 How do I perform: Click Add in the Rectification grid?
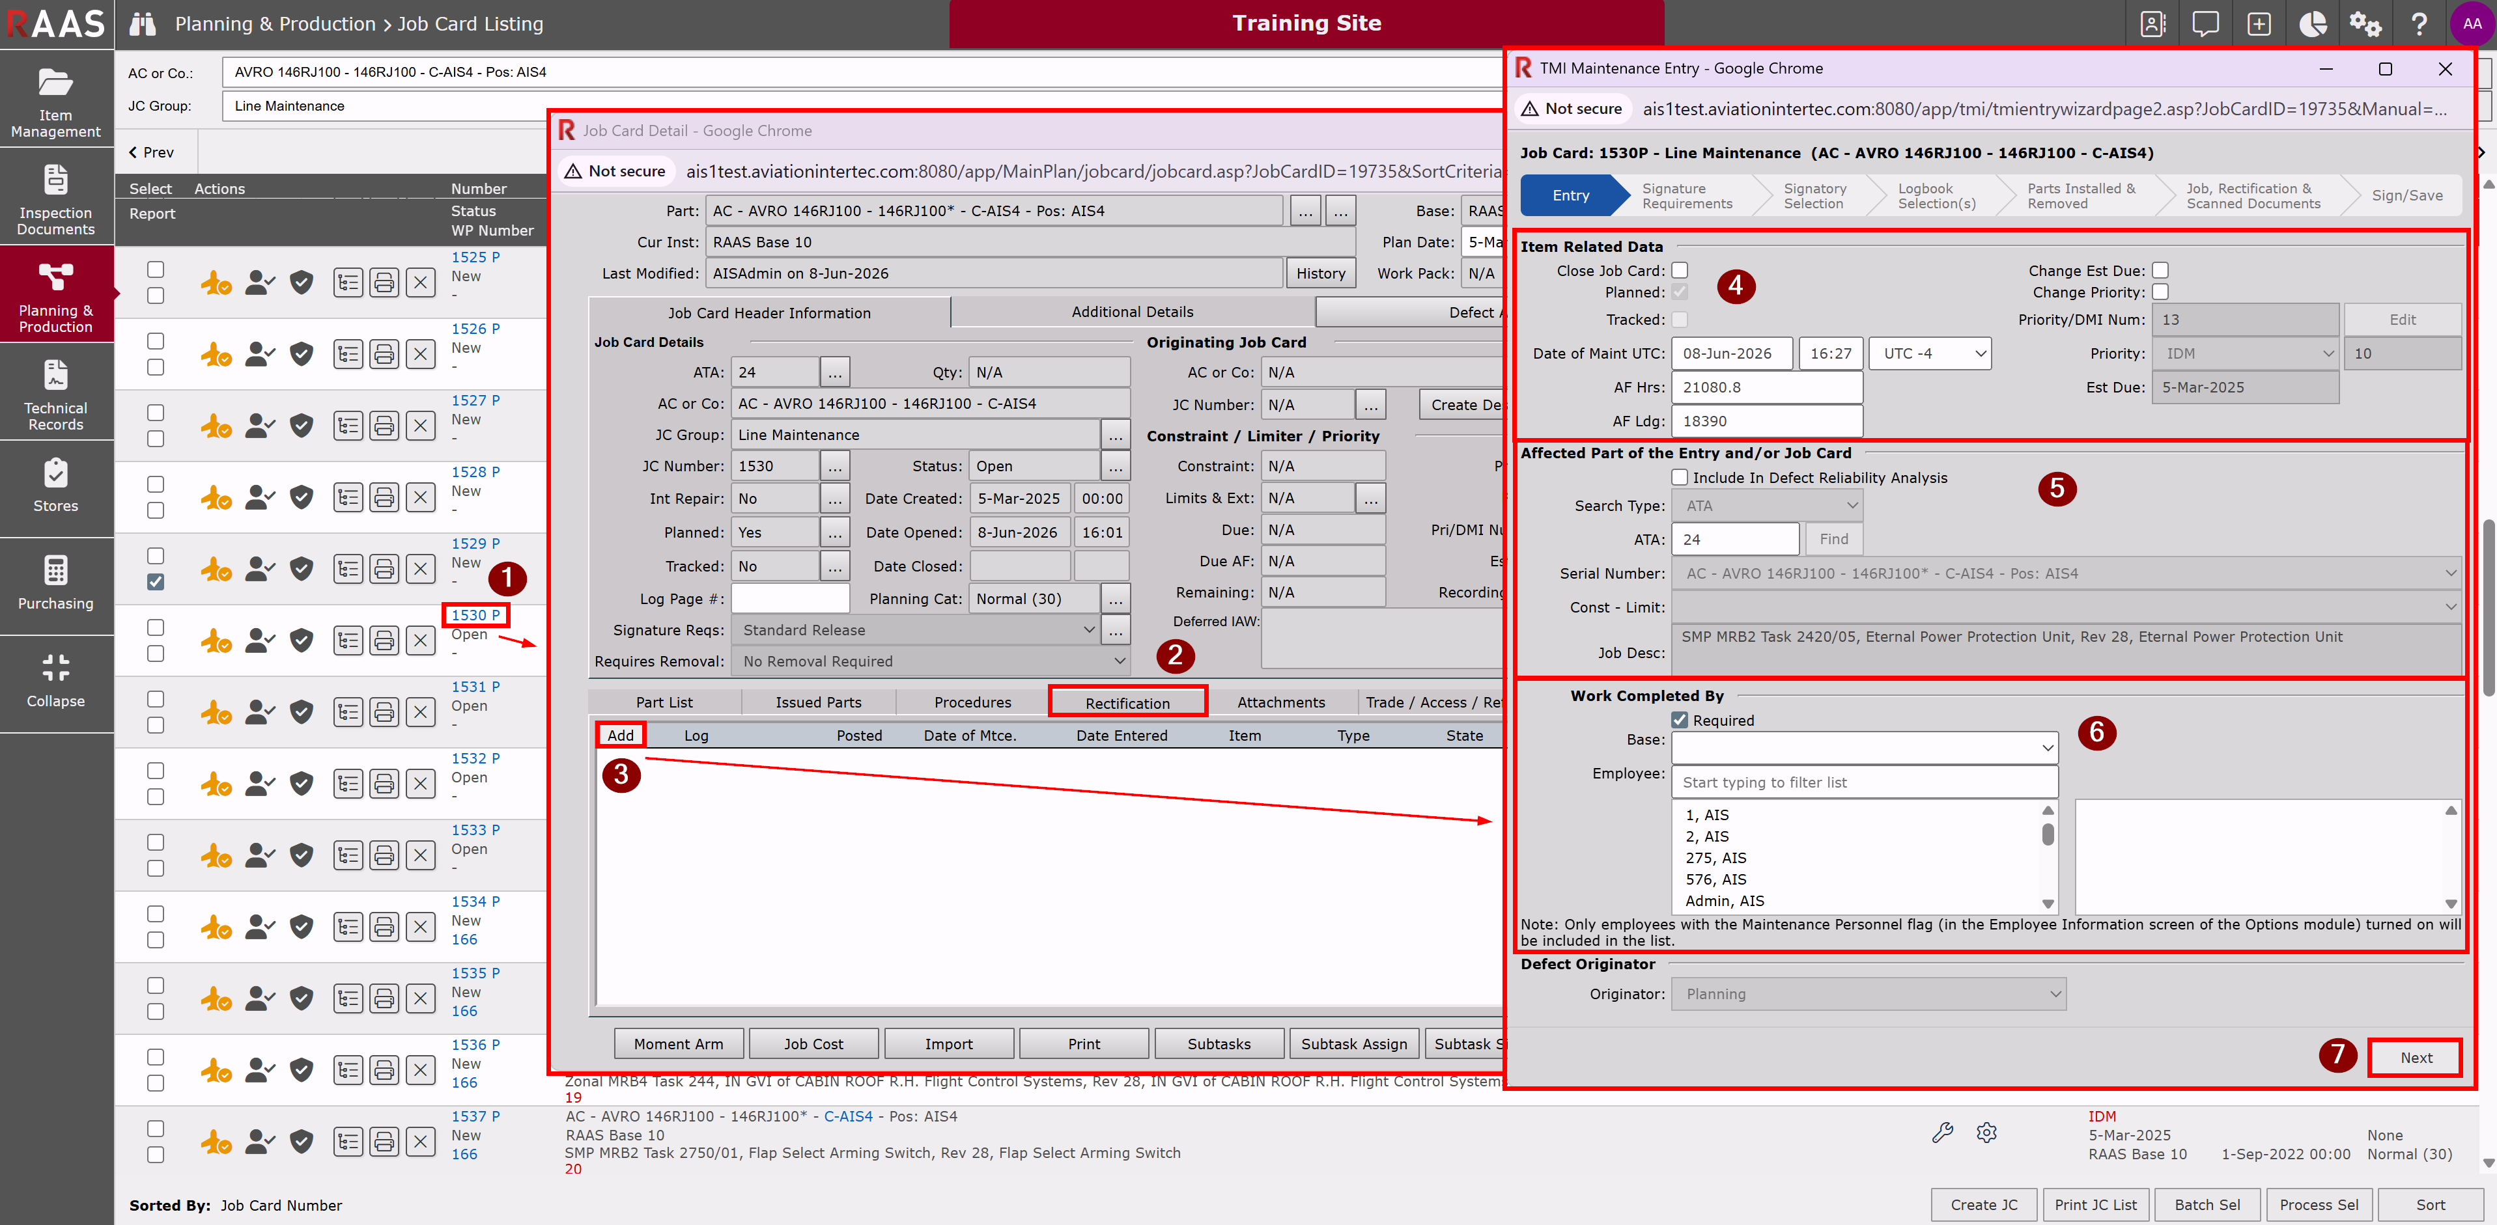pyautogui.click(x=621, y=736)
